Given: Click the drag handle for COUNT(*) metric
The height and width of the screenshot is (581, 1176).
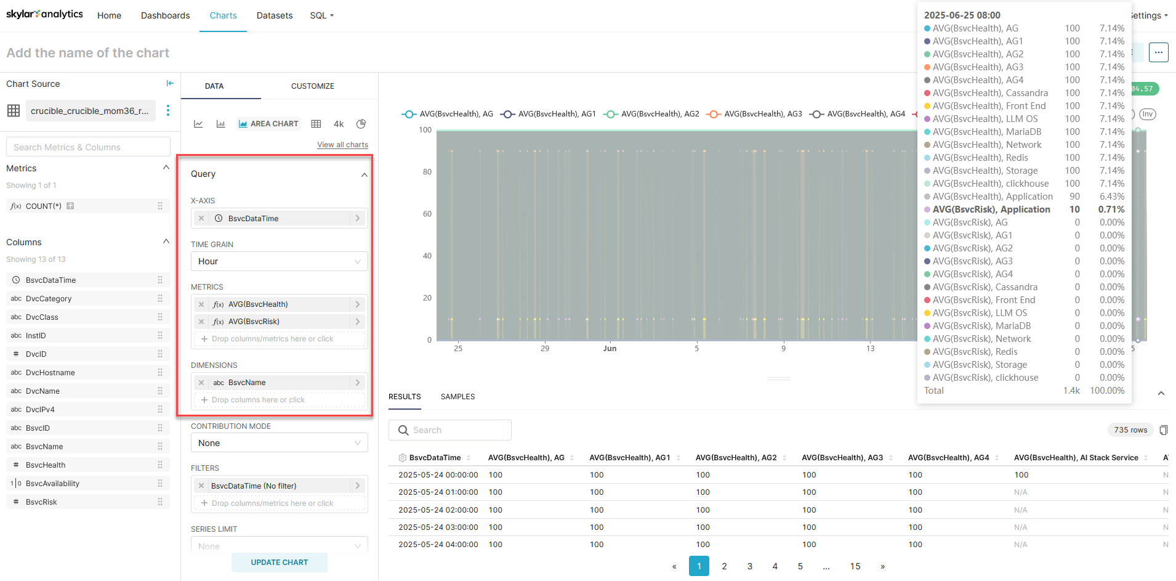Looking at the screenshot, I should pos(160,206).
